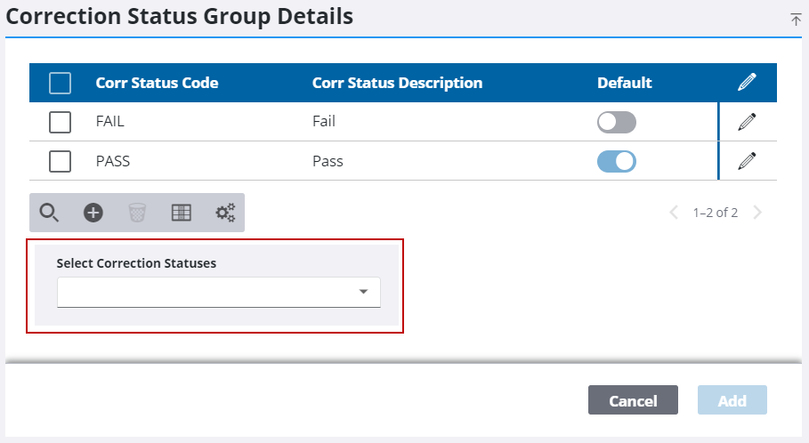Click the pencil icon in table header
The image size is (809, 443).
pos(747,83)
